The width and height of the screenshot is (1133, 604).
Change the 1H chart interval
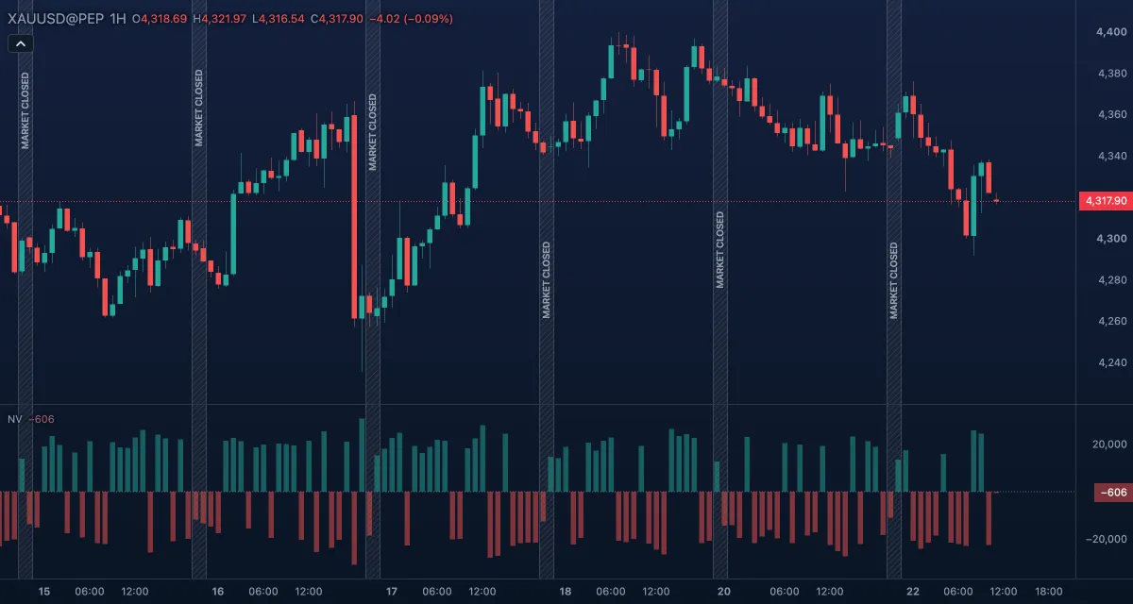click(x=118, y=19)
